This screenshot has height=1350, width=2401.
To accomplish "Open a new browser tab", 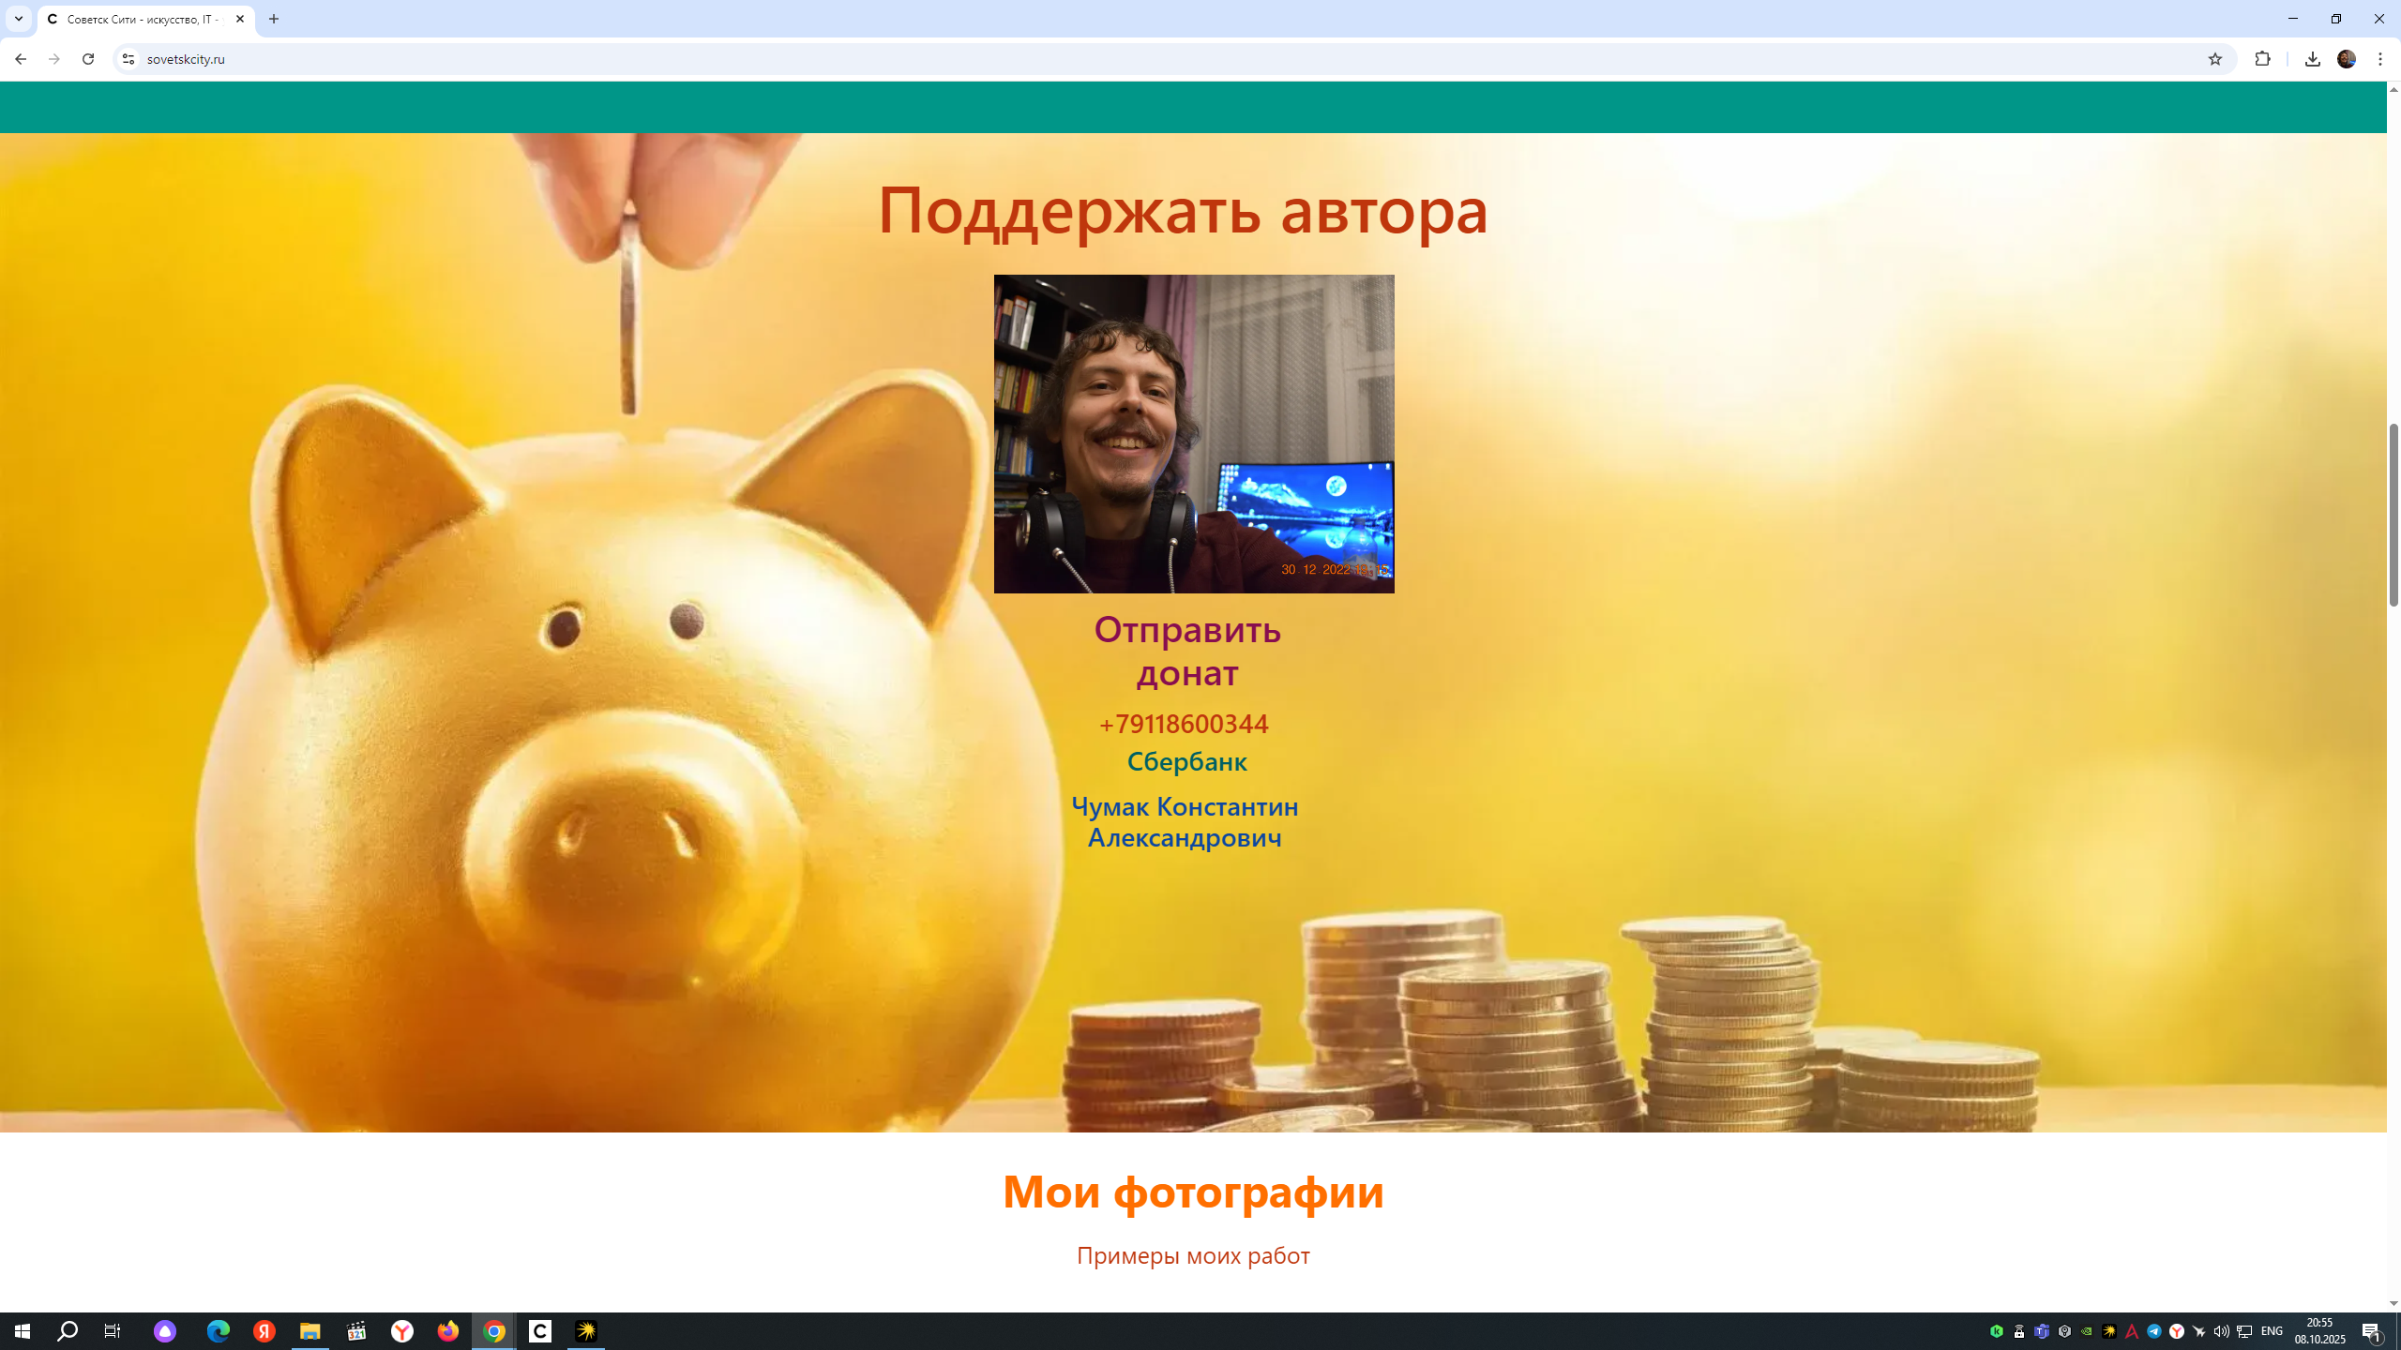I will [274, 19].
